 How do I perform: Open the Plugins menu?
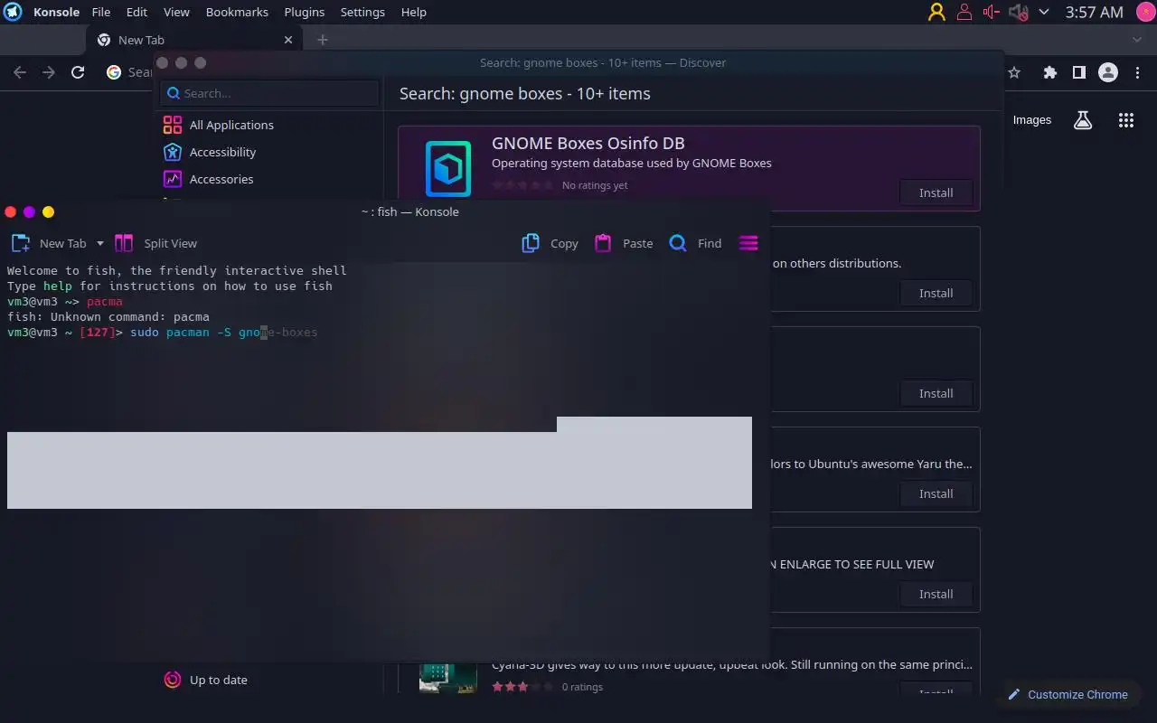(304, 12)
